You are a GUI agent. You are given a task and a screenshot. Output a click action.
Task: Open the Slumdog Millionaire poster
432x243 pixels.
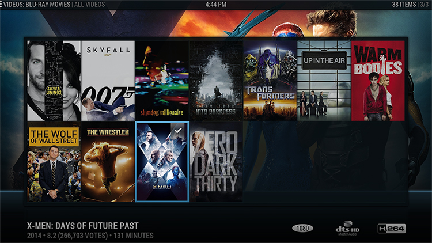coord(162,81)
